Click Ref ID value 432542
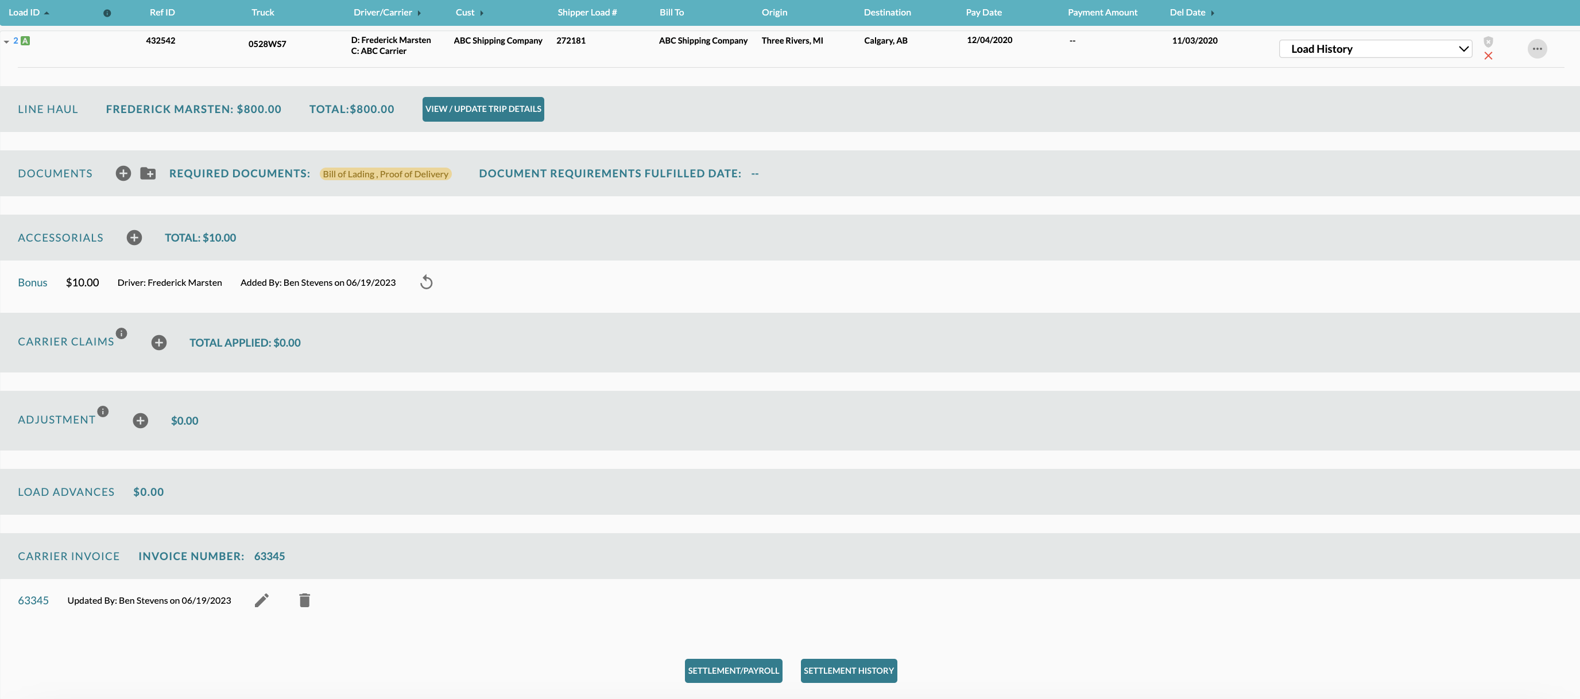Screen dimensions: 1580x699 [161, 41]
